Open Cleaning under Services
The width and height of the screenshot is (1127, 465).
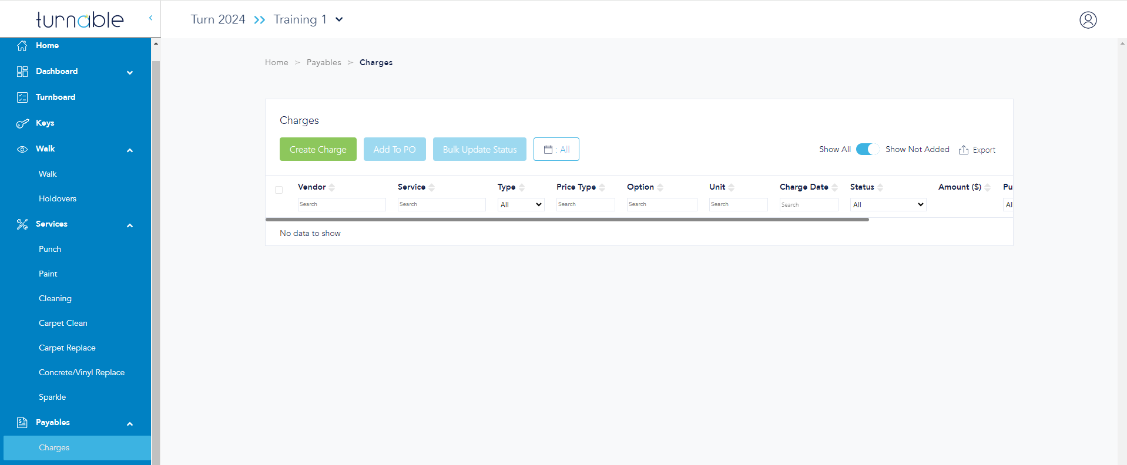pyautogui.click(x=55, y=298)
